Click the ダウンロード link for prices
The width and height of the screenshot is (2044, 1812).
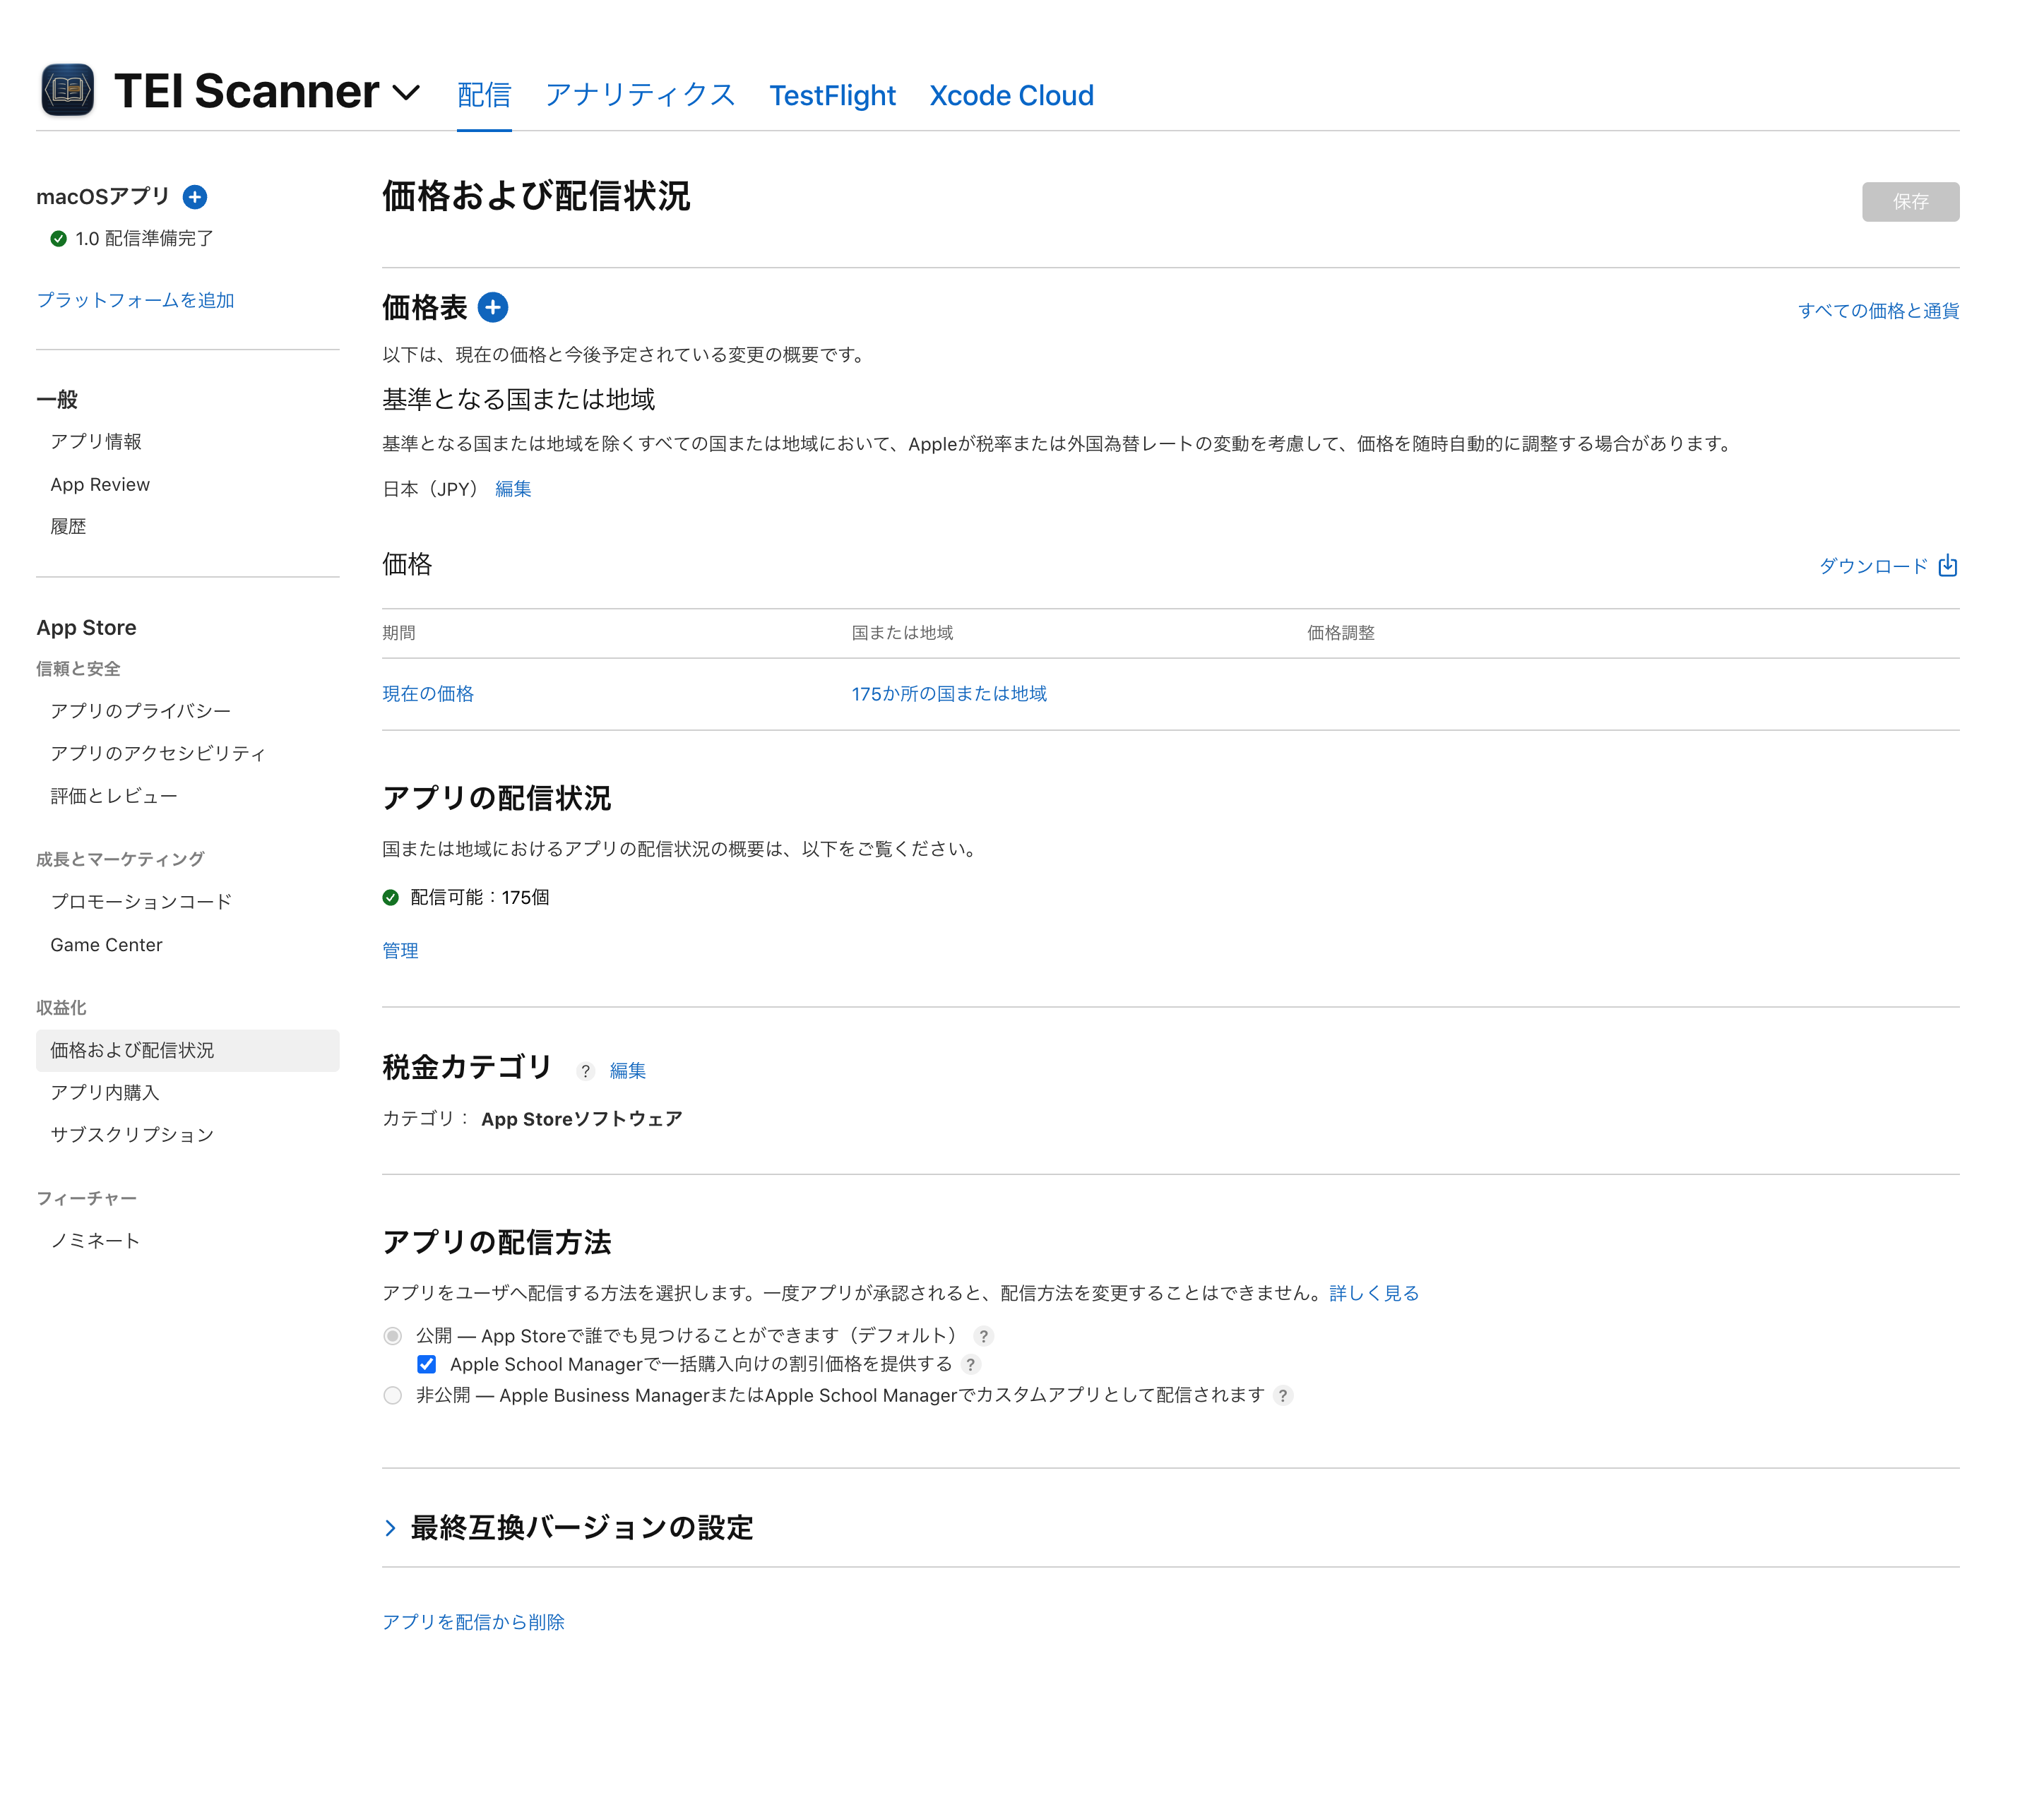(1873, 566)
